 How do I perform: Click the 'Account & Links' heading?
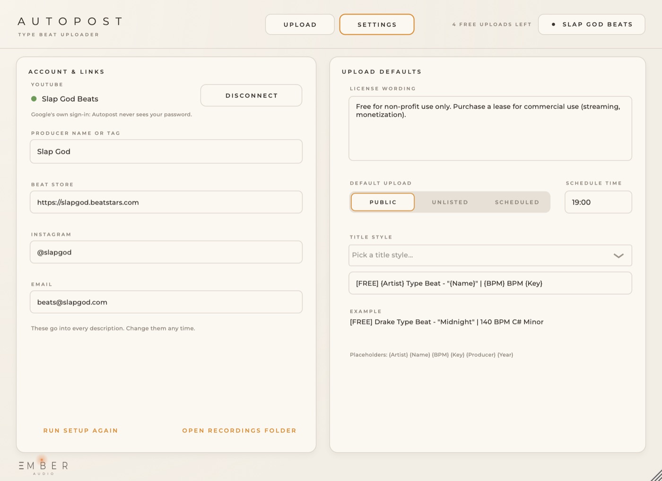(66, 72)
